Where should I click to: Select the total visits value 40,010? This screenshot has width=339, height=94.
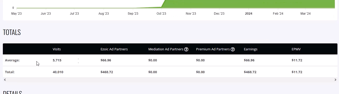coord(58,72)
